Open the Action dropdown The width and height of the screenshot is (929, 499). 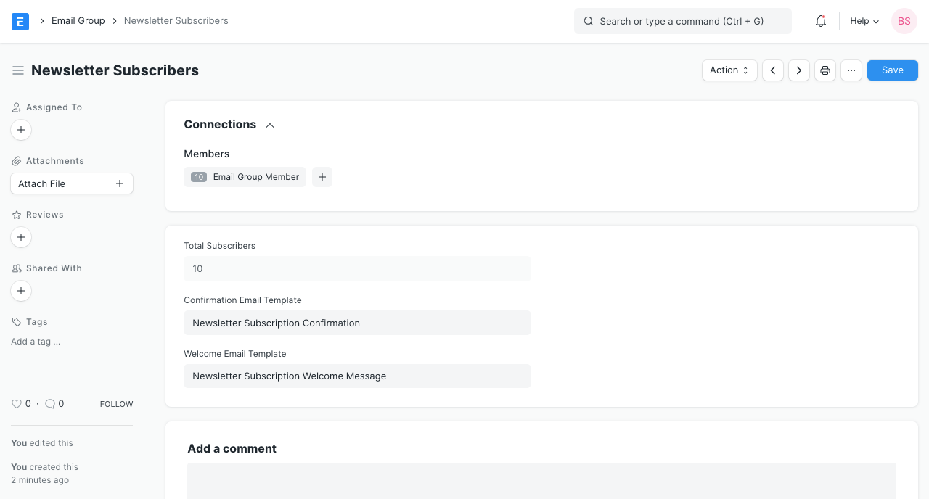coord(729,70)
